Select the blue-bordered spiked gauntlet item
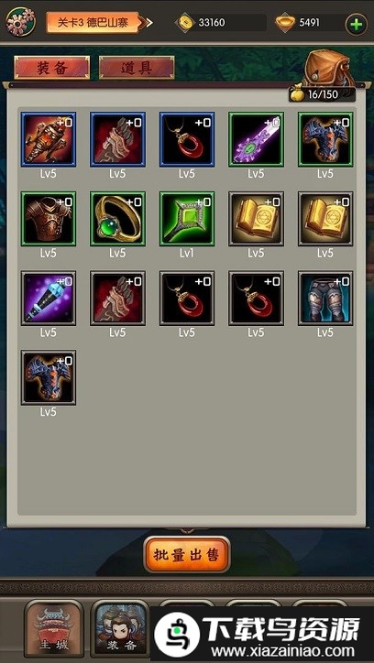Screen dimensions: 374x663 tap(117, 139)
